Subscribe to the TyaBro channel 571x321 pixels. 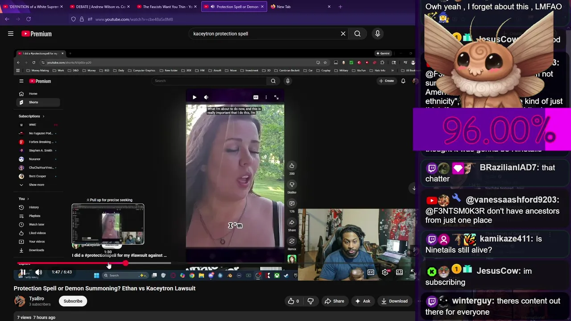tap(73, 301)
